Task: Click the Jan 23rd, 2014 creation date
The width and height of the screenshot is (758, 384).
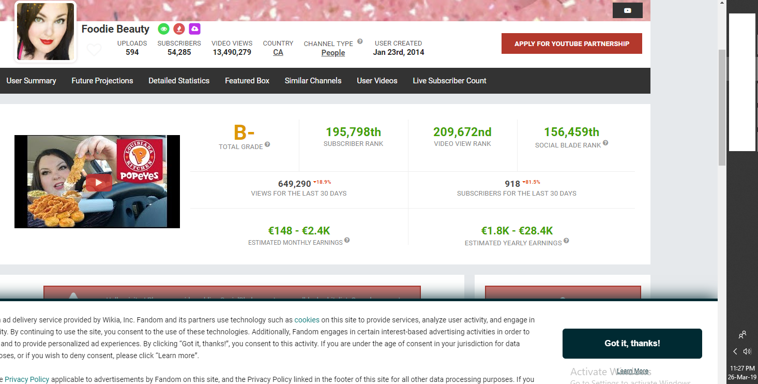Action: [x=399, y=52]
